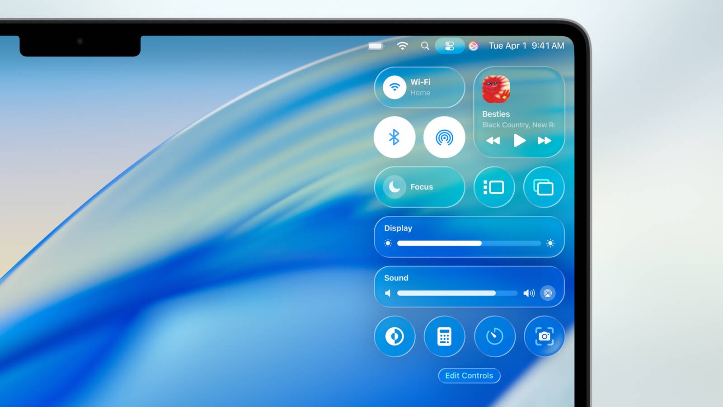This screenshot has width=723, height=407.
Task: Click the Edit Controls button
Action: (x=469, y=376)
